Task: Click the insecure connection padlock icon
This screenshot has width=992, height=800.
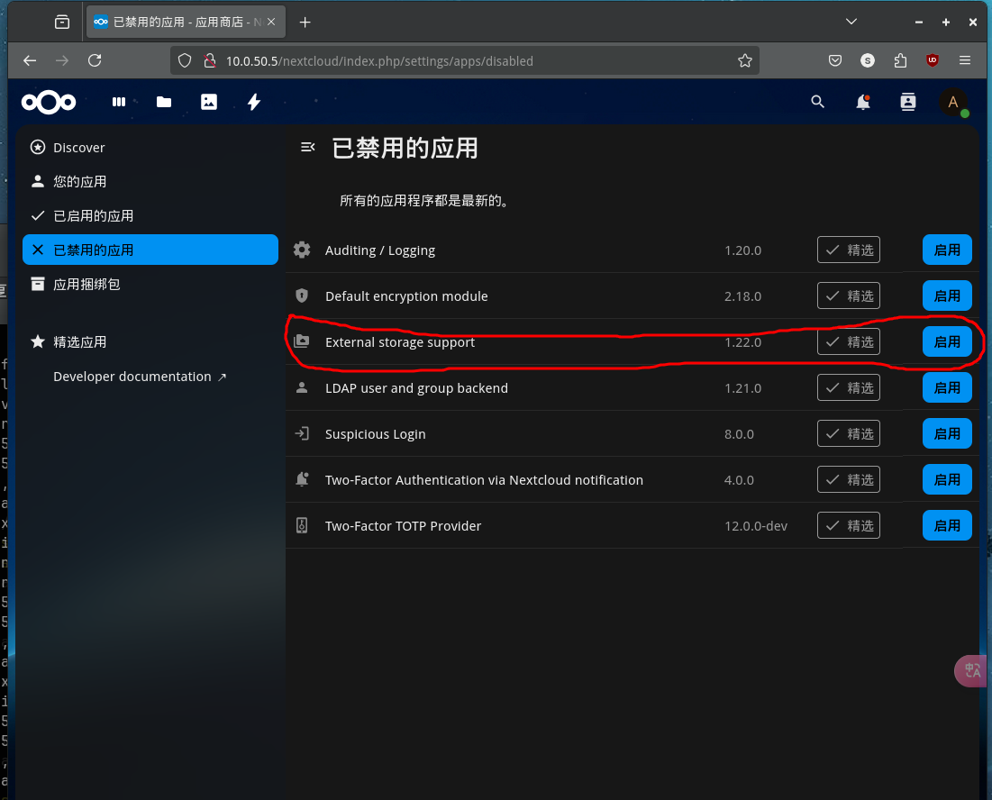Action: [209, 60]
